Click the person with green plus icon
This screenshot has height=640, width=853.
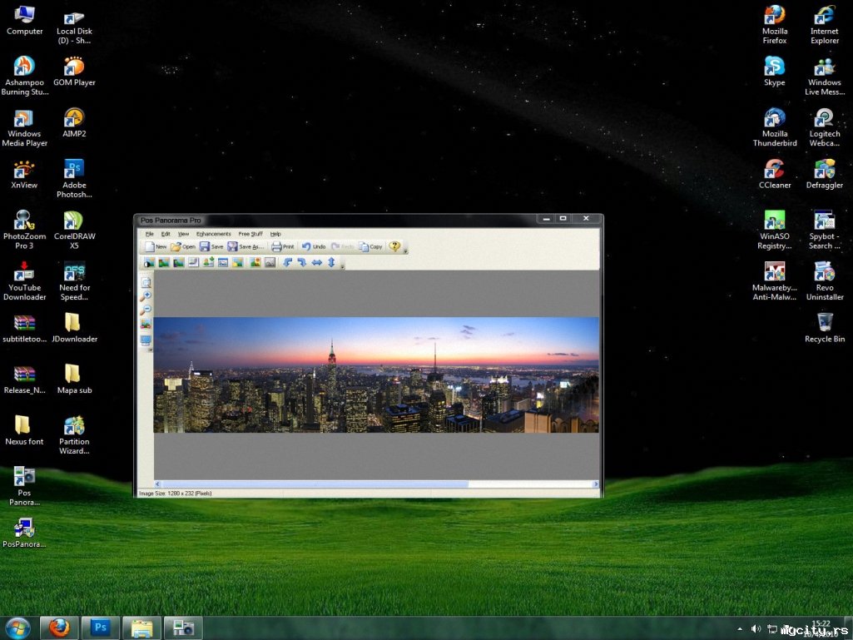coord(208,263)
